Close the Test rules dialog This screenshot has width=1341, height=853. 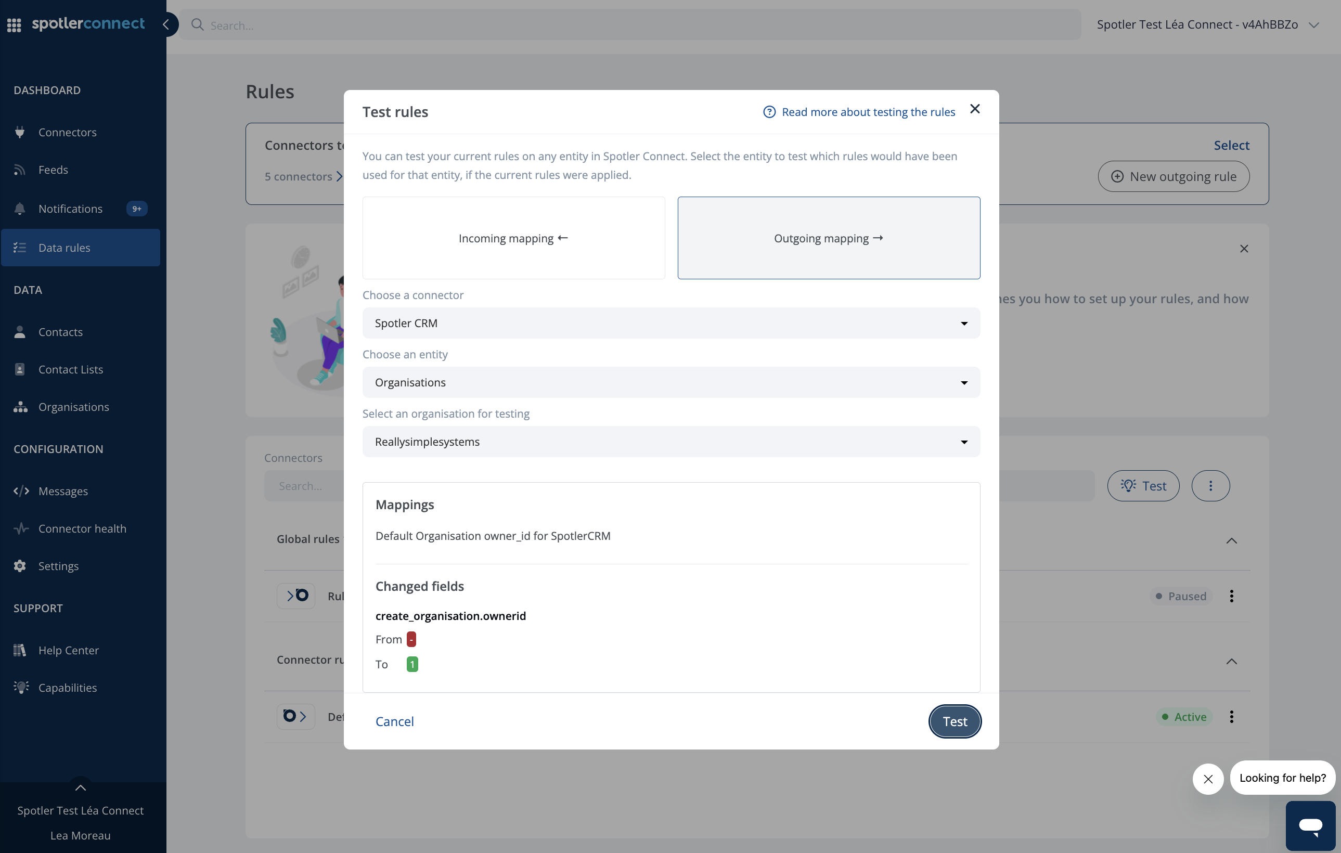tap(975, 109)
